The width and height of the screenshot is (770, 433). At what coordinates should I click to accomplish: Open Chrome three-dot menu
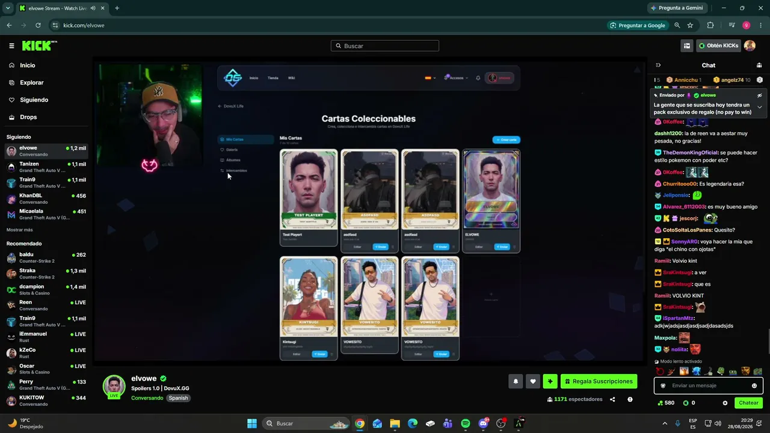760,25
